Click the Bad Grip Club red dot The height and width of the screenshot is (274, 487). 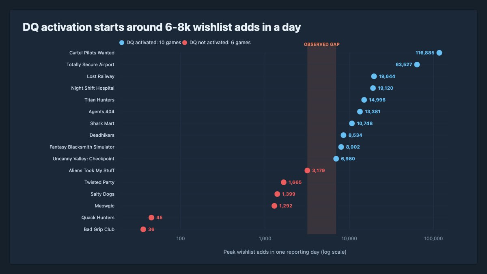pos(143,229)
